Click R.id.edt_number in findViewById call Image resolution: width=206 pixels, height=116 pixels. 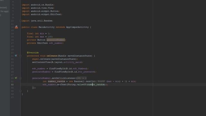point(76,69)
